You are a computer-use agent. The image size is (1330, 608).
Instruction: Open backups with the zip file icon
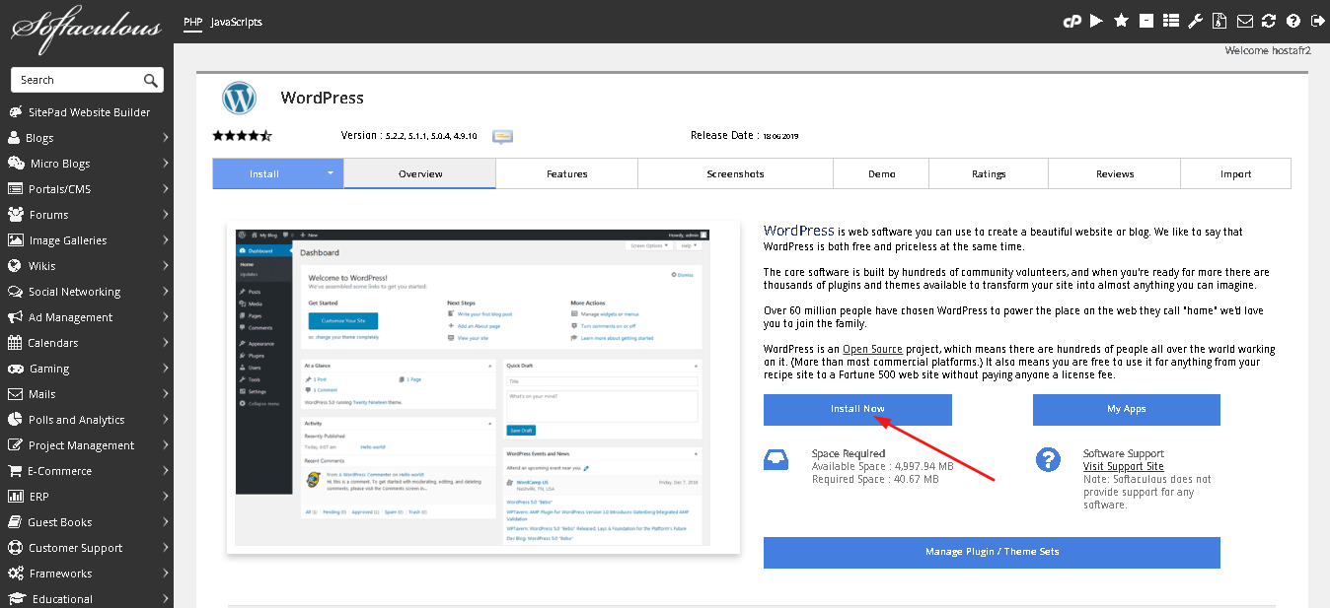[1219, 21]
